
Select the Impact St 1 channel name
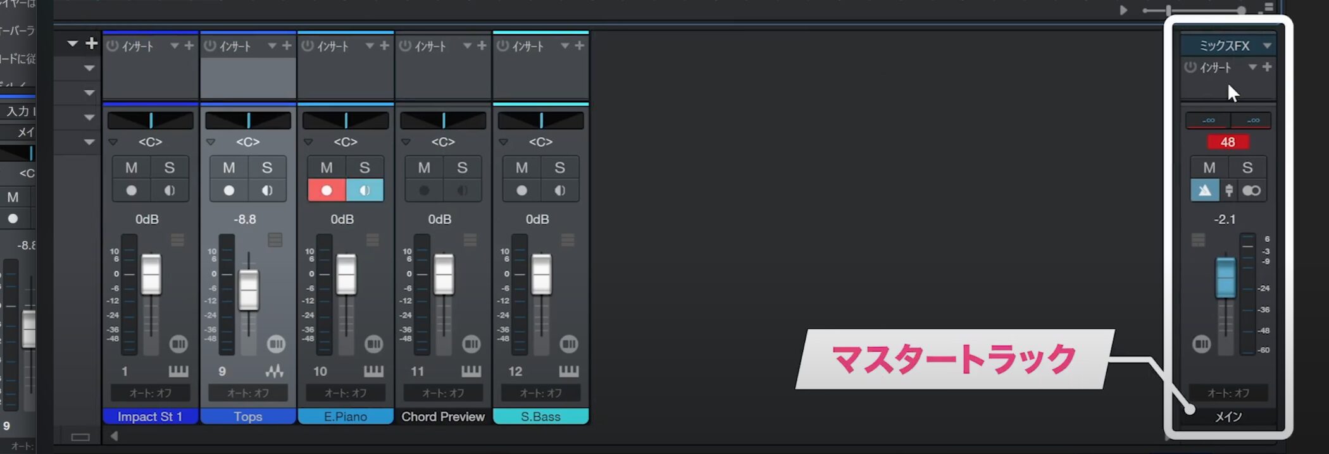[x=150, y=417]
